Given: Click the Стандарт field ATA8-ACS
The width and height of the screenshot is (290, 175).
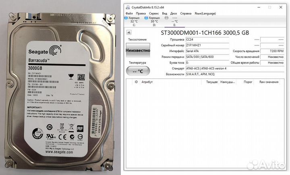Looking at the screenshot, I should click(235, 68).
